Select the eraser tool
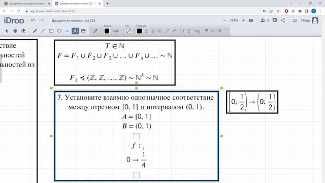325x183 pixels. (x=23, y=31)
